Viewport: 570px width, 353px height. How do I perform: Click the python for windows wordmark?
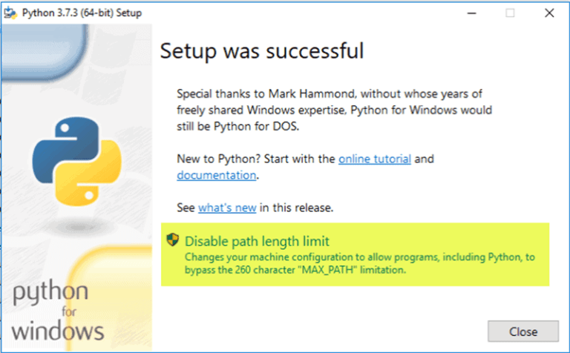point(57,311)
